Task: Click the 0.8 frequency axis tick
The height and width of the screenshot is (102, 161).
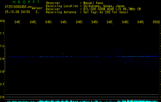Action: click(x=3, y=72)
